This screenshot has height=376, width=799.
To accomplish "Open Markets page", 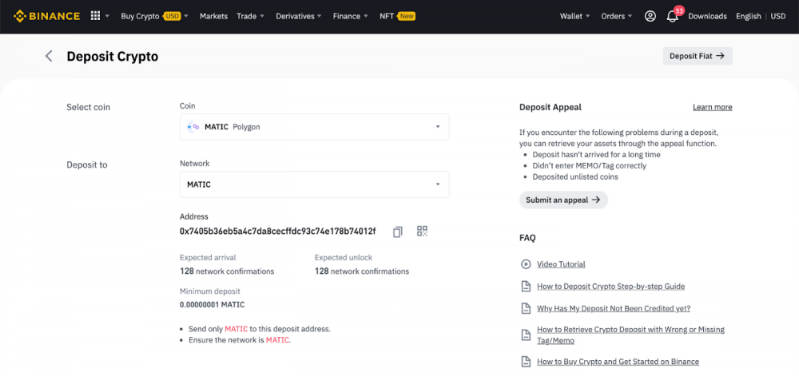I will [x=213, y=16].
